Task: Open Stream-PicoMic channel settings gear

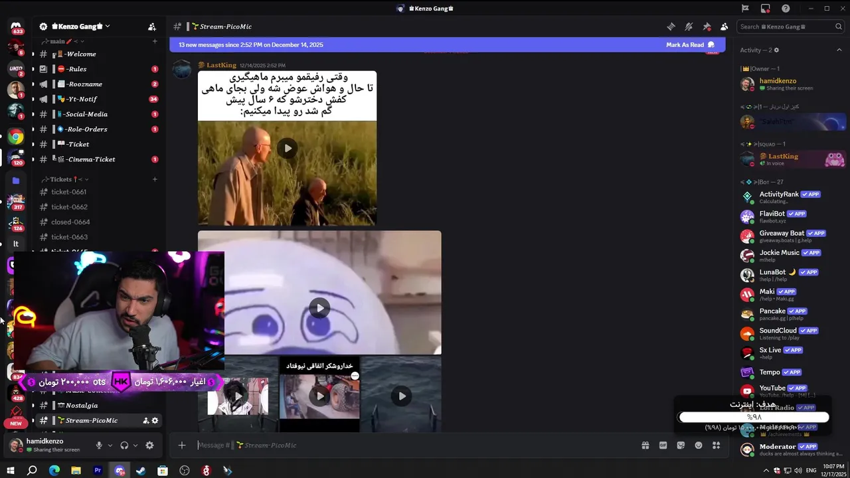Action: click(x=155, y=421)
